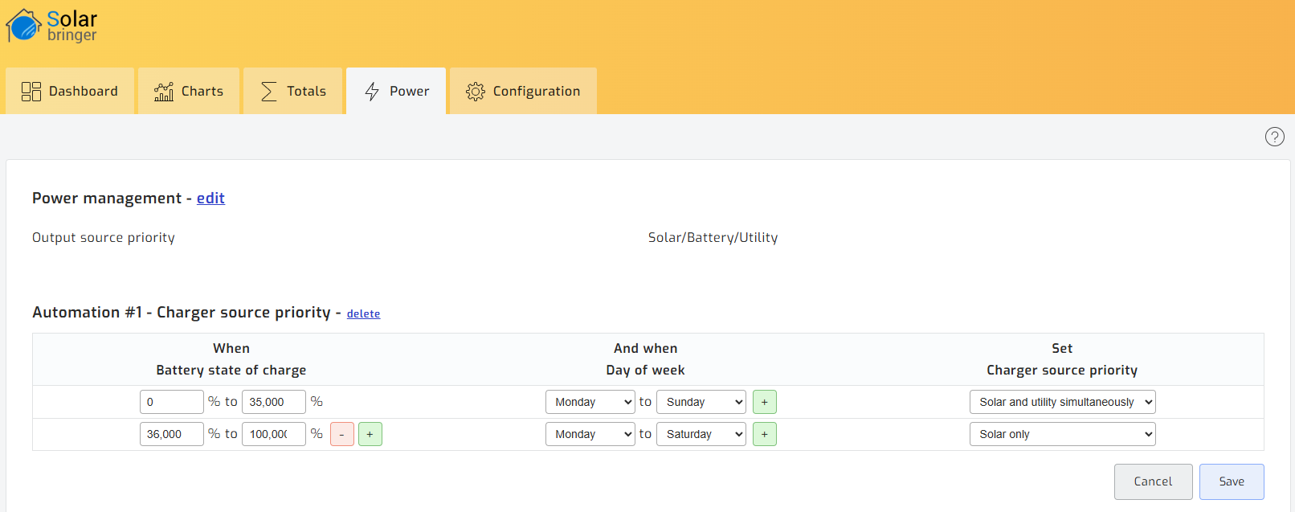1295x512 pixels.
Task: Click the 35,000 battery percentage field
Action: pos(273,402)
